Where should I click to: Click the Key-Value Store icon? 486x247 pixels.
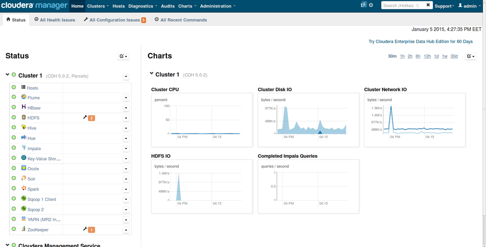point(23,158)
